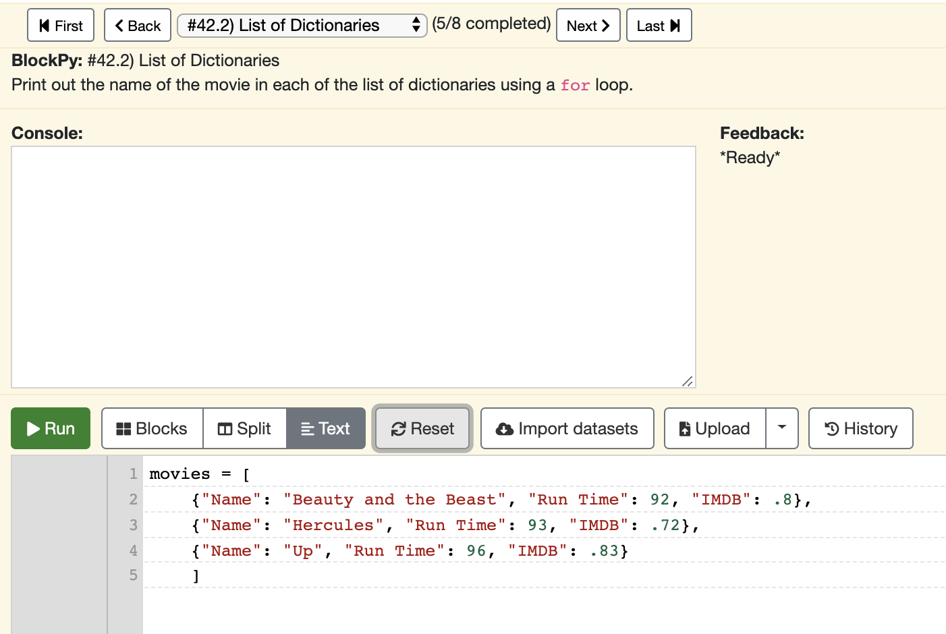This screenshot has width=946, height=634.
Task: Click the *Ready* feedback text
Action: coord(750,158)
